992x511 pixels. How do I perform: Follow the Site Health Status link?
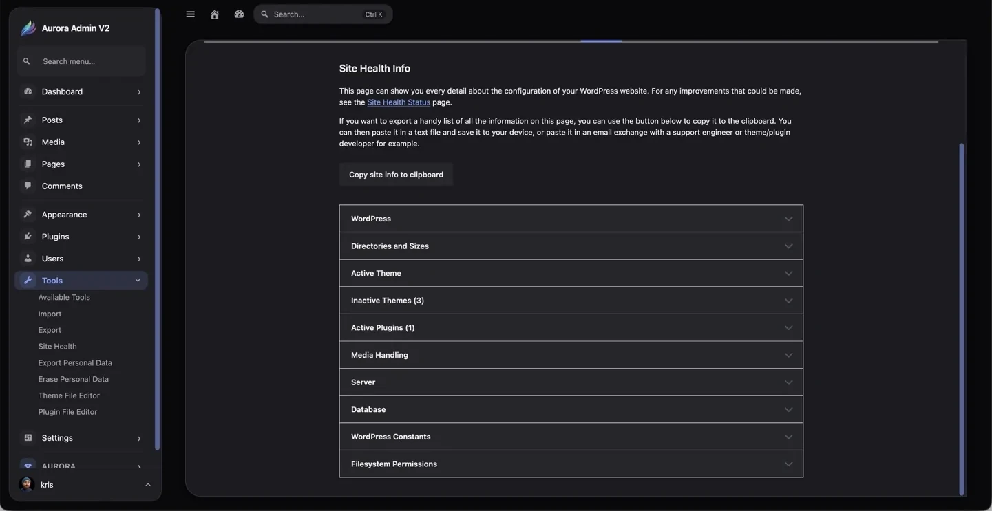(x=399, y=102)
